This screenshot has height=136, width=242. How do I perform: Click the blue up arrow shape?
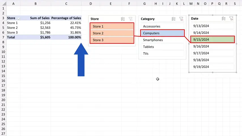(81, 59)
